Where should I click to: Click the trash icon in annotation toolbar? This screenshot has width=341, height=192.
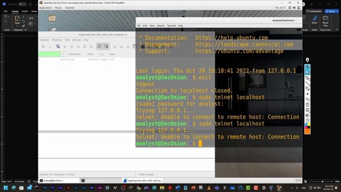tap(307, 105)
